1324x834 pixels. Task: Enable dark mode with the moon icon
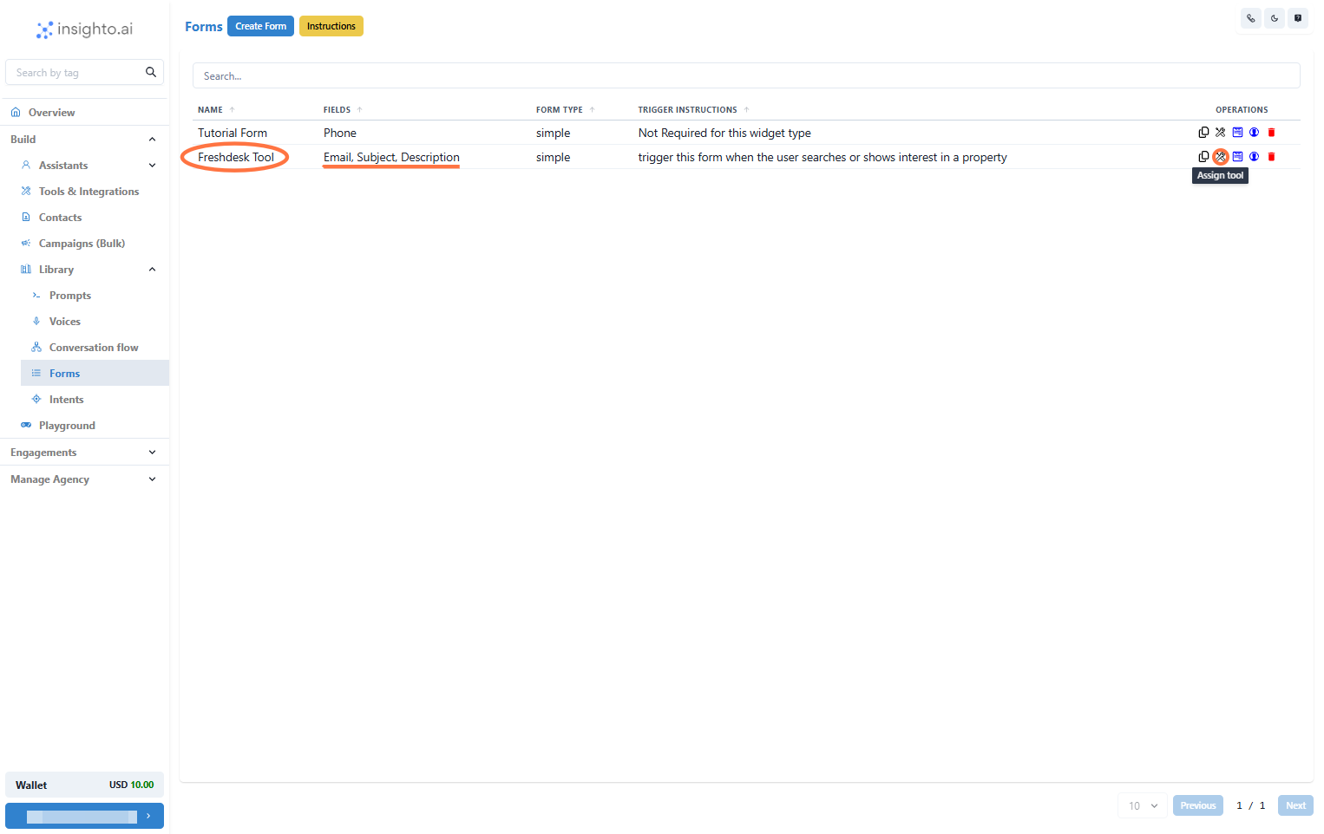click(1275, 17)
